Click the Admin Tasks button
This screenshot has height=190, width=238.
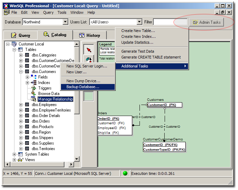coord(206,22)
